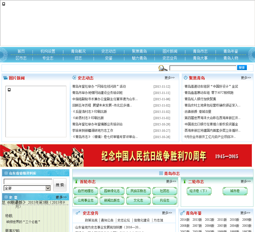
Task: Click the document icon beside 史志动态
Action: point(74,78)
